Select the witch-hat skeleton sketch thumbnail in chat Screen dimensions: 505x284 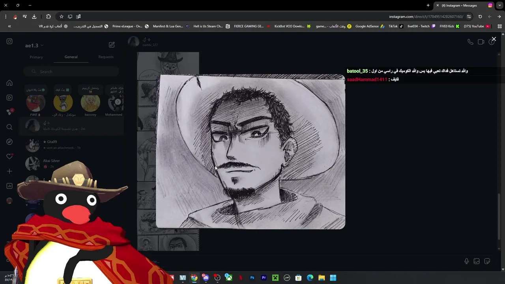[168, 65]
